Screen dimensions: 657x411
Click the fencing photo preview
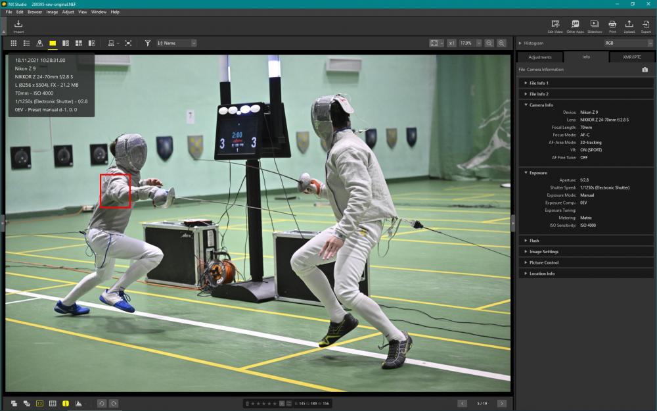[x=258, y=223]
